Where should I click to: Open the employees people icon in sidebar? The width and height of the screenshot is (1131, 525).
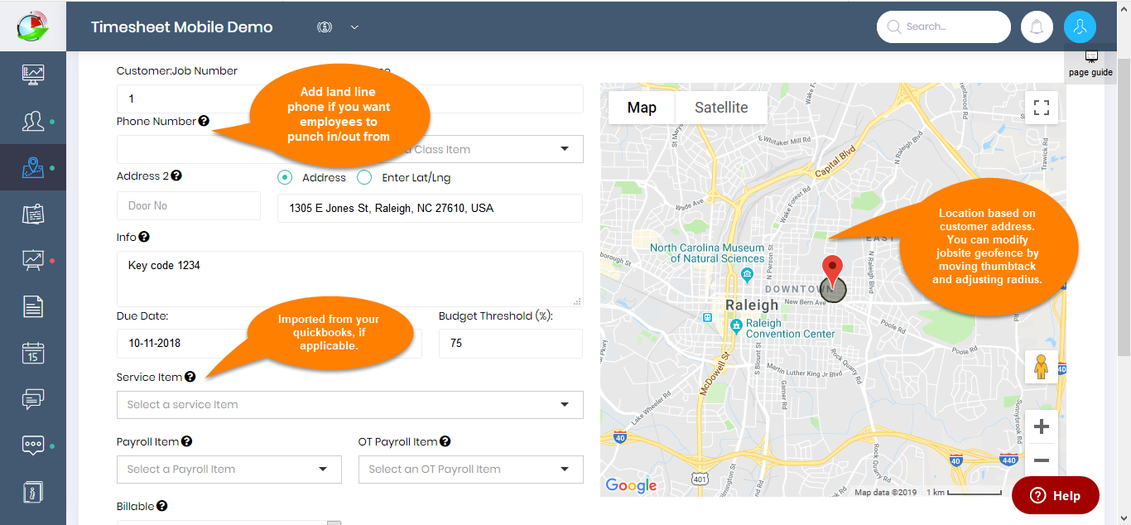(33, 122)
